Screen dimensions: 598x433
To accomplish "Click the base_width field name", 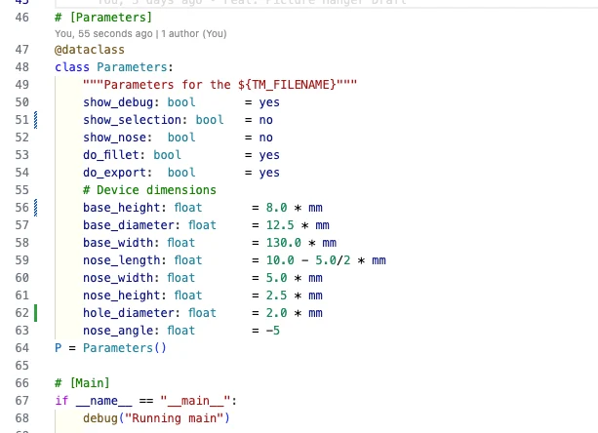I will pyautogui.click(x=118, y=243).
